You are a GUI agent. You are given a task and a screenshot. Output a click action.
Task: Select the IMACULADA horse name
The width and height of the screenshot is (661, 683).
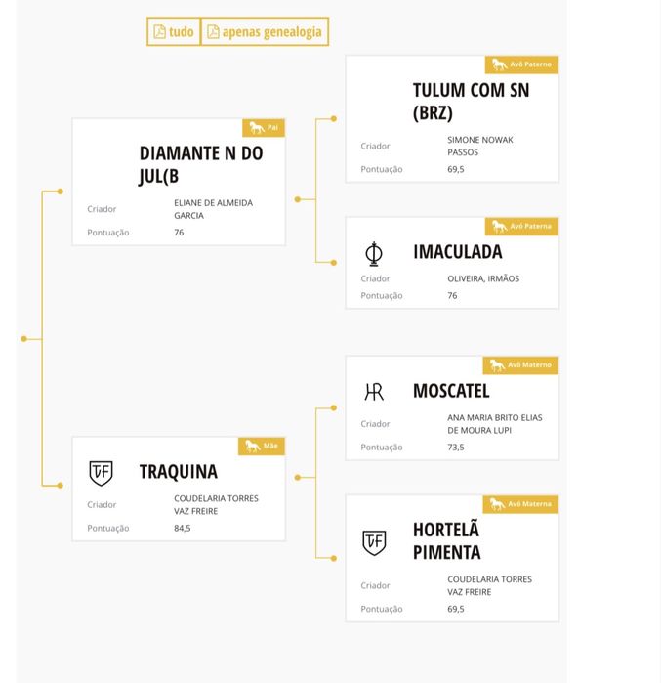tap(457, 252)
